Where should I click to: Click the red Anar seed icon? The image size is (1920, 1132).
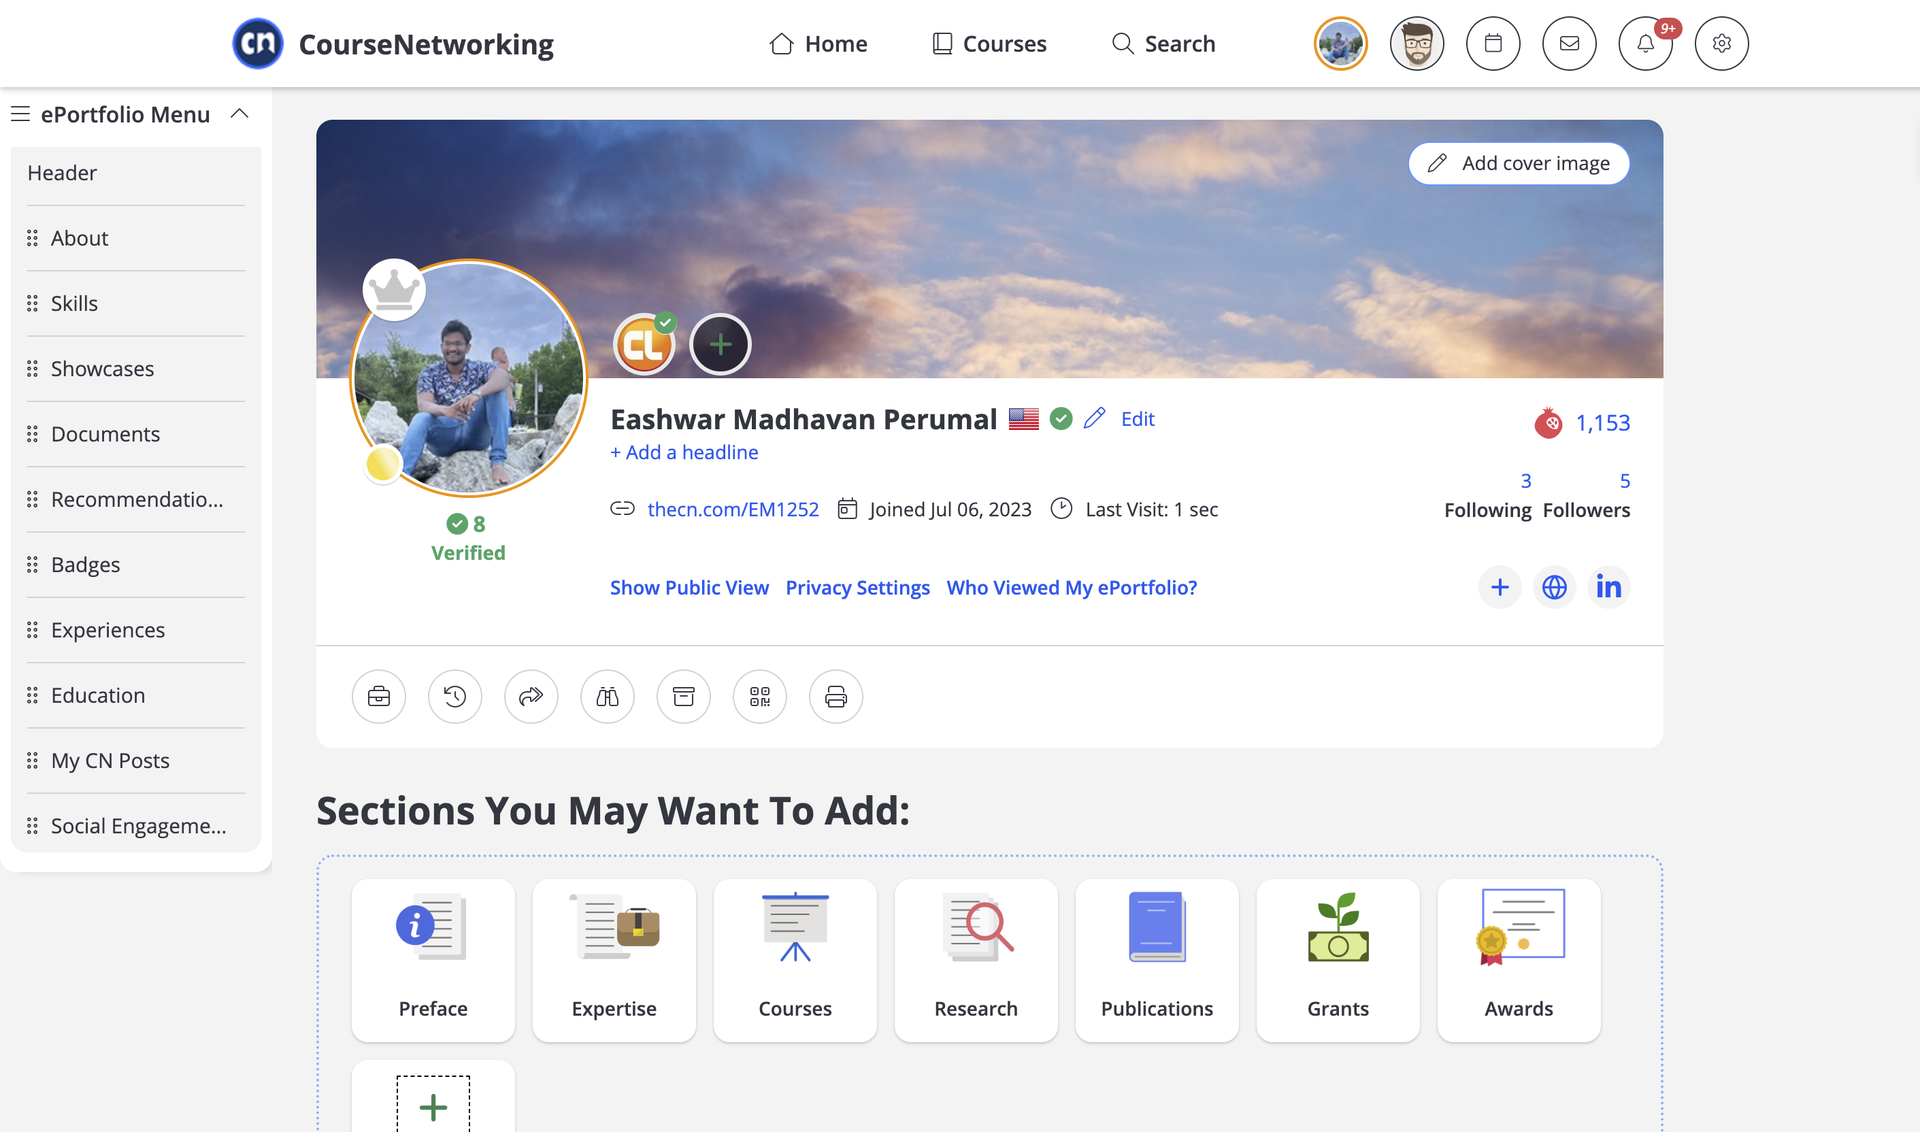(x=1548, y=422)
